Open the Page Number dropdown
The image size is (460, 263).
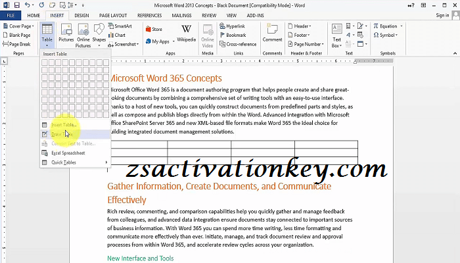(323, 44)
